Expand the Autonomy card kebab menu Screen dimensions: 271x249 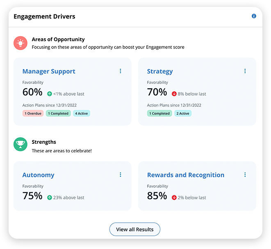(x=120, y=175)
